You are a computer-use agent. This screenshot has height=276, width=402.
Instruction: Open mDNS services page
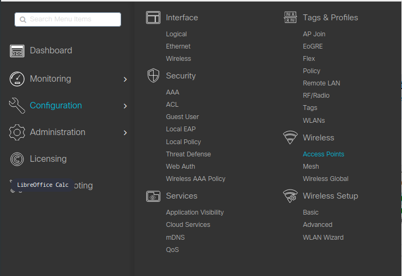click(x=175, y=238)
